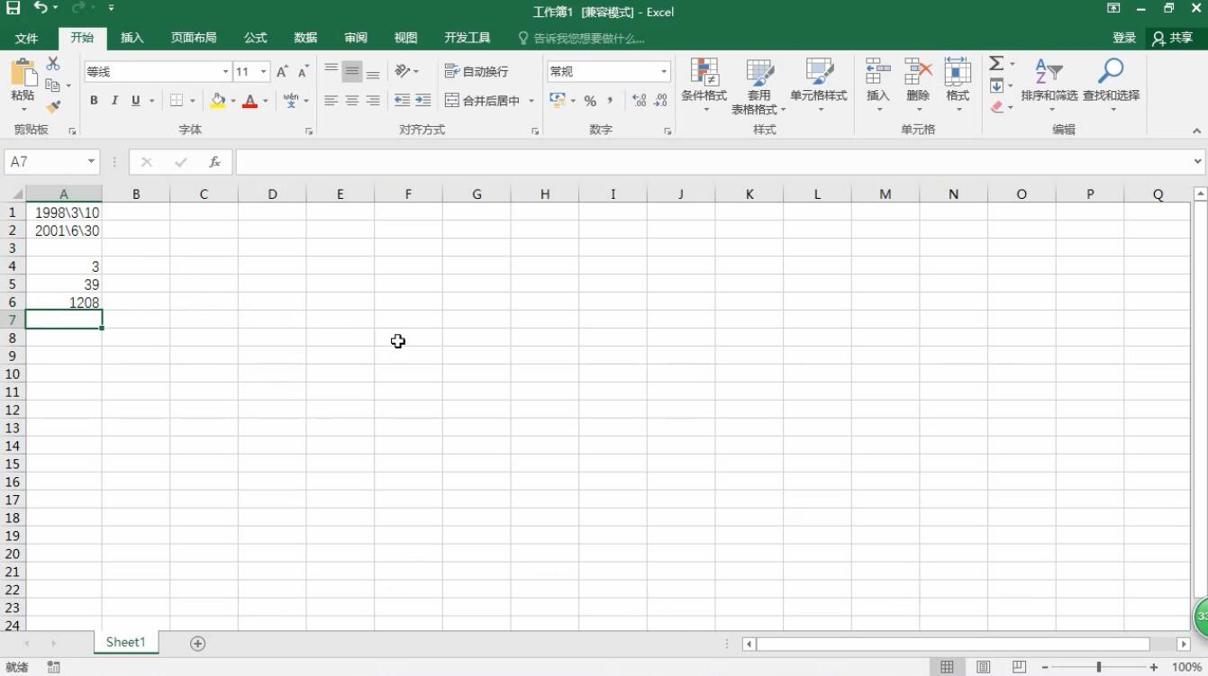This screenshot has height=676, width=1208.
Task: Click the comma style icon
Action: pos(610,101)
